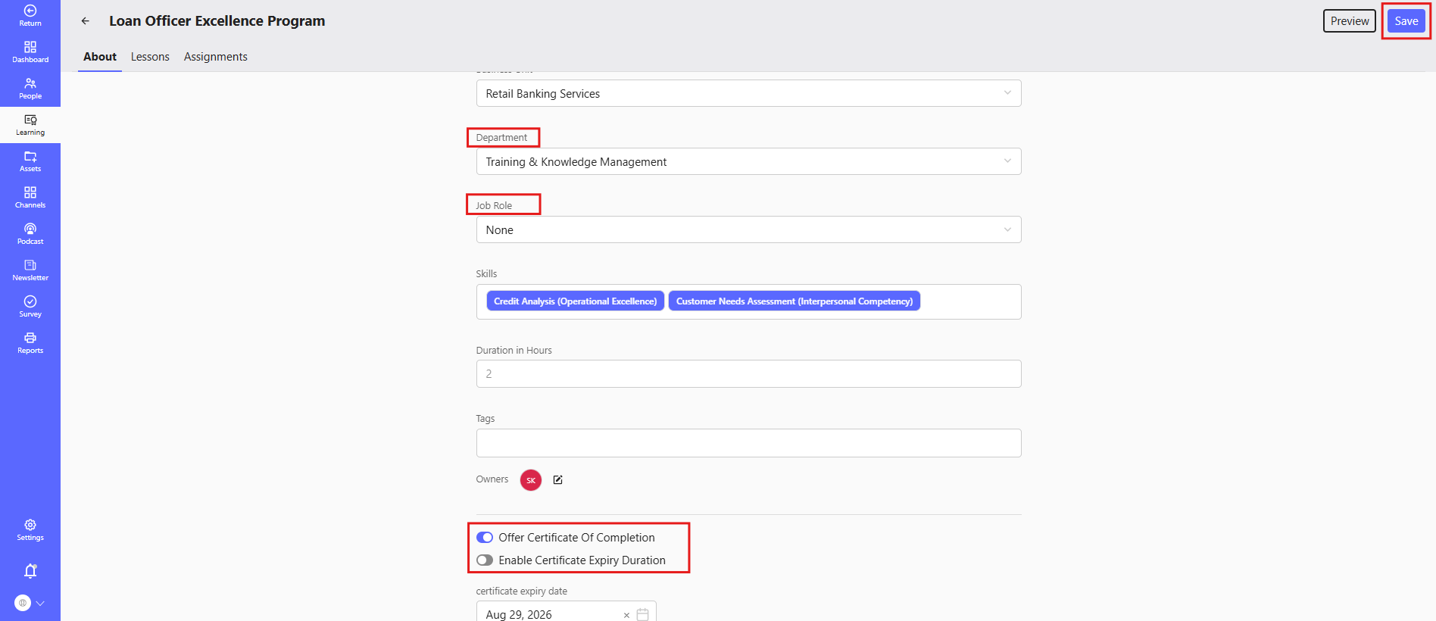The height and width of the screenshot is (621, 1436).
Task: Open the Department dropdown
Action: click(x=748, y=161)
